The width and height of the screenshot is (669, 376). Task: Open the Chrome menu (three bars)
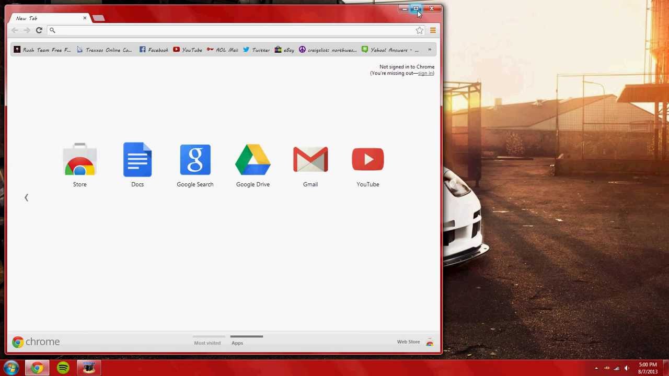point(433,30)
